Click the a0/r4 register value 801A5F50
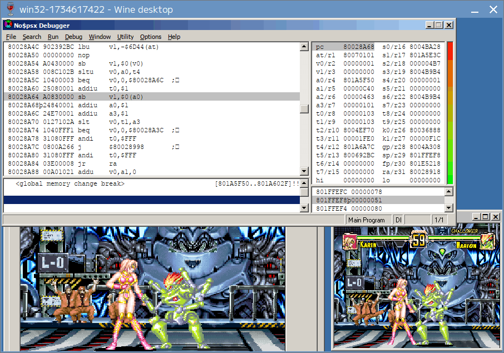This screenshot has height=353, width=504. (x=359, y=80)
